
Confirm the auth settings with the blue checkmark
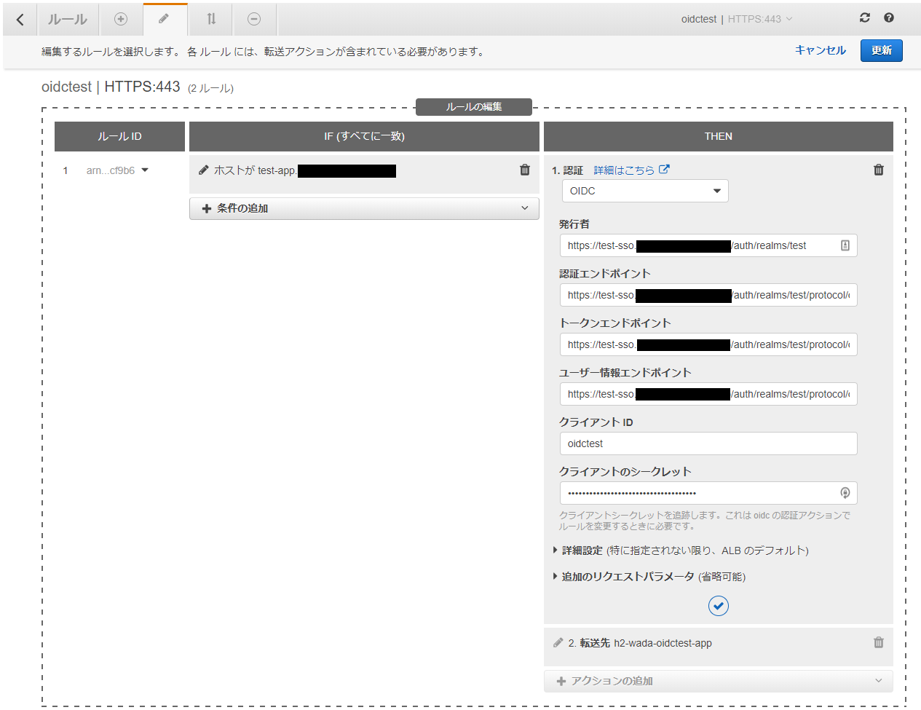[x=718, y=605]
